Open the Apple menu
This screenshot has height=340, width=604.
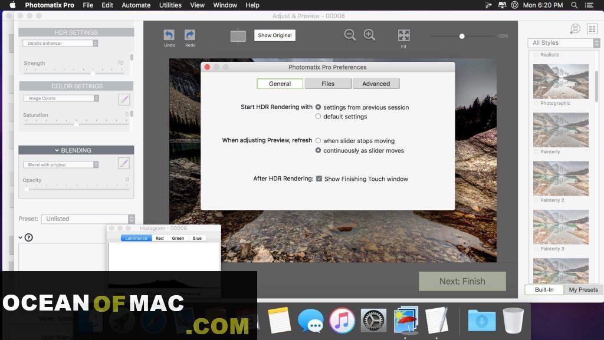[x=12, y=5]
